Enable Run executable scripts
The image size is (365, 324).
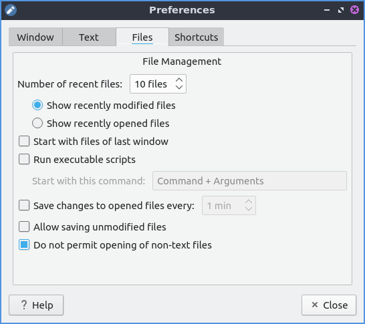pyautogui.click(x=24, y=159)
